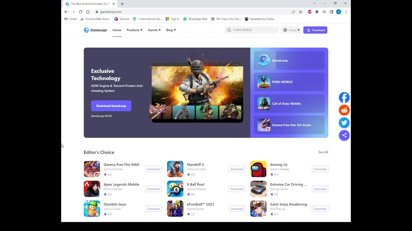Click Extreme Car Driving game icon

(258, 189)
